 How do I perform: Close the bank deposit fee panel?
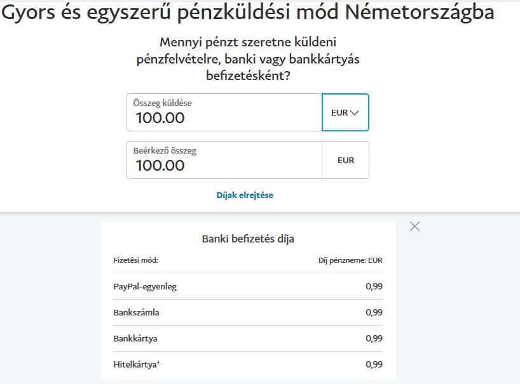click(415, 227)
